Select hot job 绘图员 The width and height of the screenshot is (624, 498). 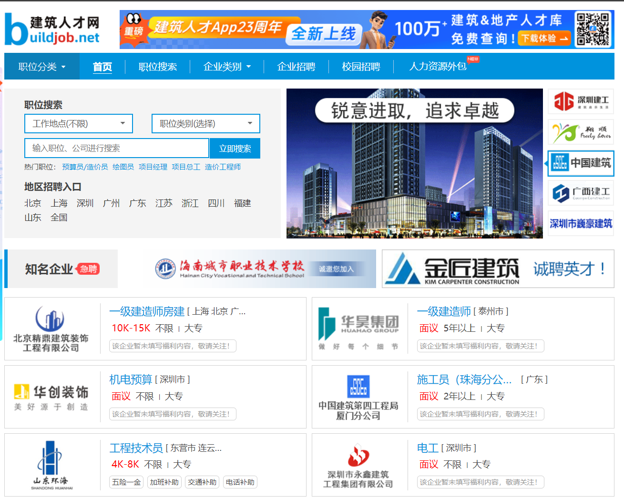123,167
